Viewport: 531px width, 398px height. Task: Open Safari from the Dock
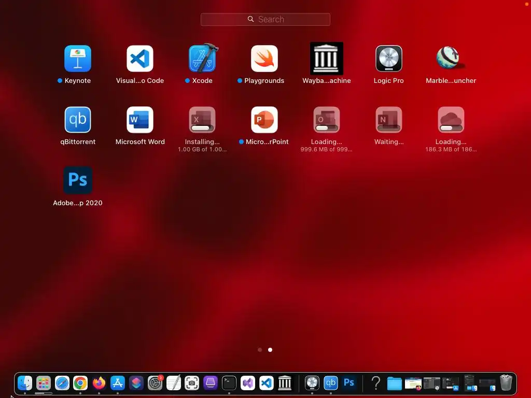[62, 383]
